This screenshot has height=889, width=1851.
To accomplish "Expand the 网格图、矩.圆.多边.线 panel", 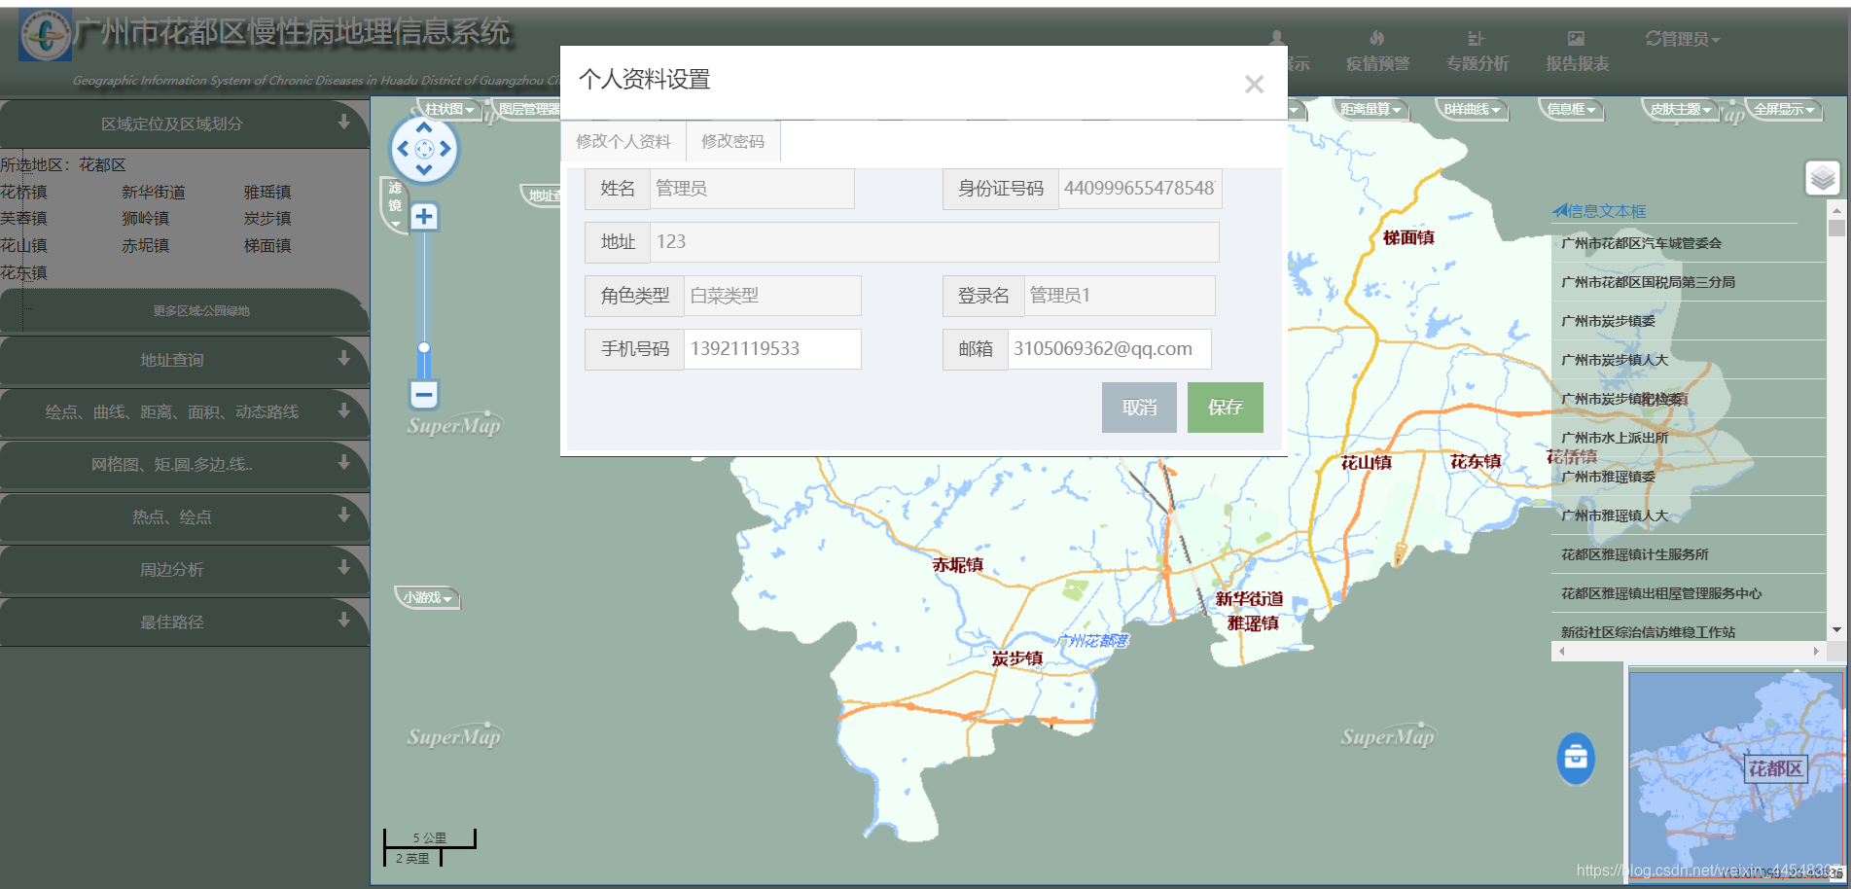I will 184,465.
